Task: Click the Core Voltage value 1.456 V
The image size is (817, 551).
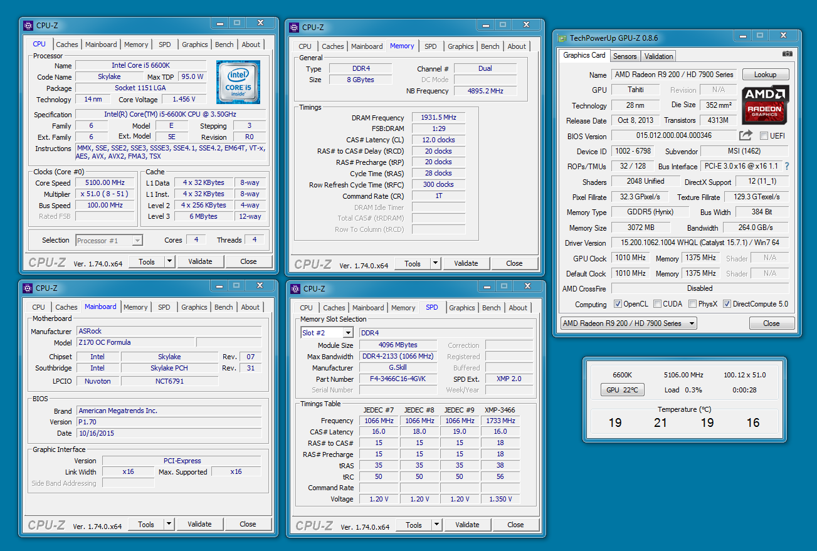Action: pyautogui.click(x=184, y=100)
